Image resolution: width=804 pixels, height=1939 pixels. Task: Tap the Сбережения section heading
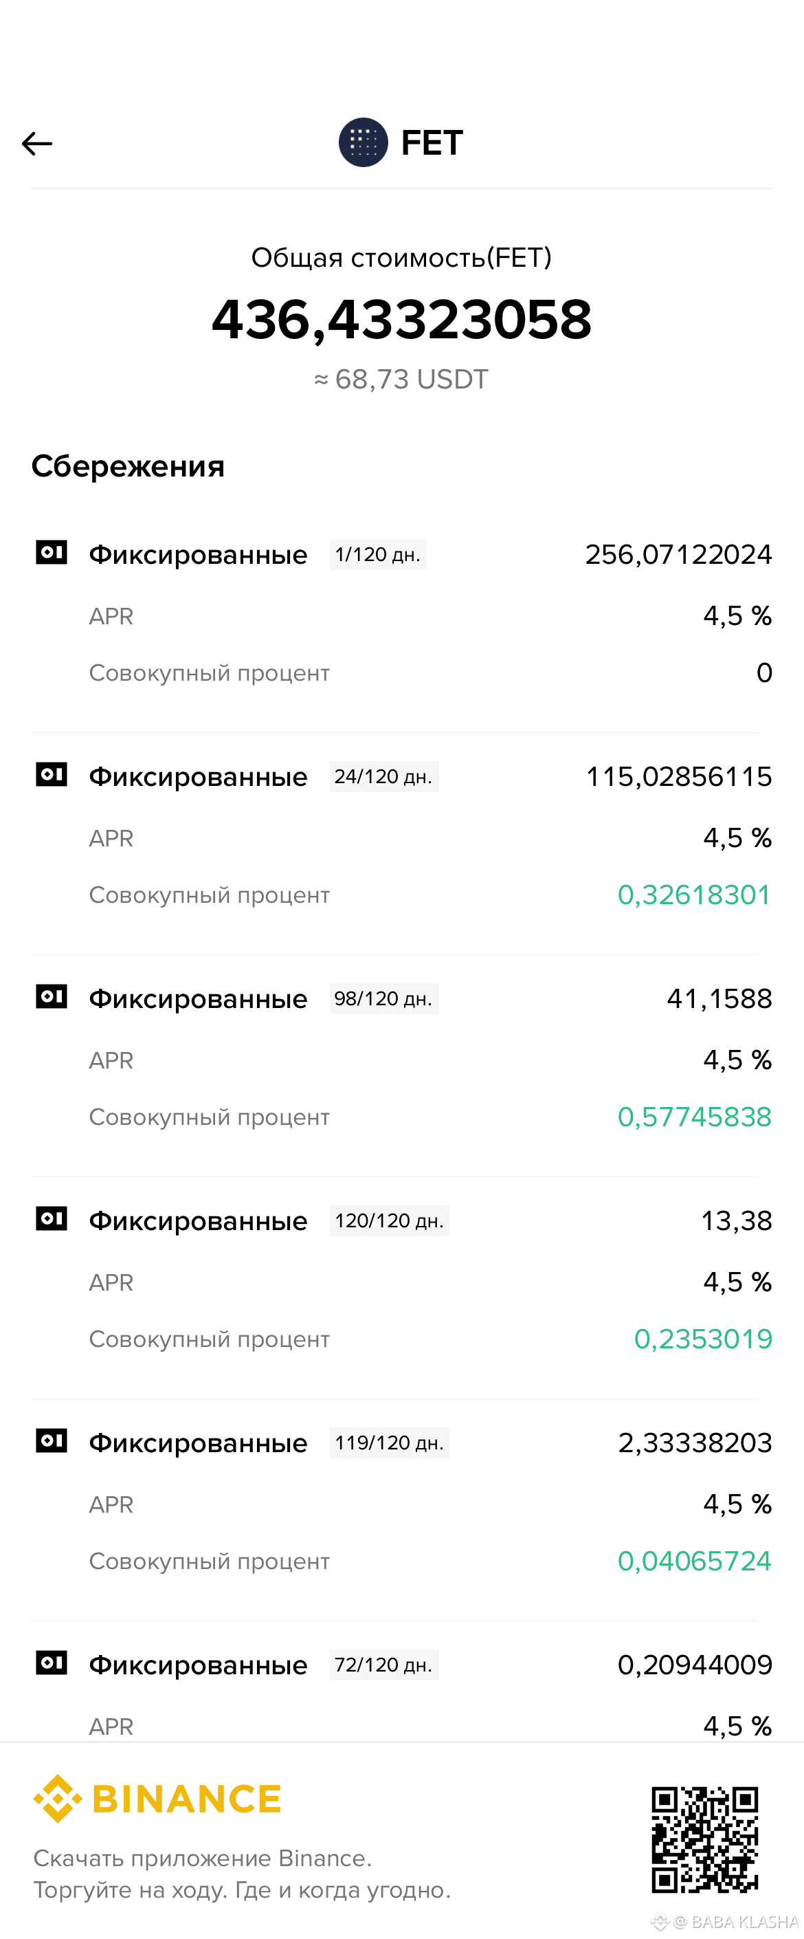point(128,467)
